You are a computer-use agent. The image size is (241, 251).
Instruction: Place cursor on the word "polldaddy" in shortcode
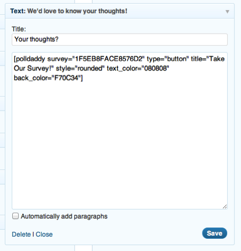coord(30,59)
